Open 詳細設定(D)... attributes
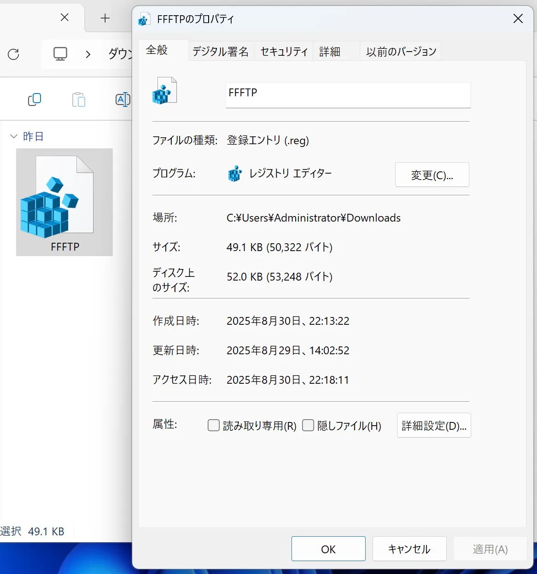 coord(434,425)
